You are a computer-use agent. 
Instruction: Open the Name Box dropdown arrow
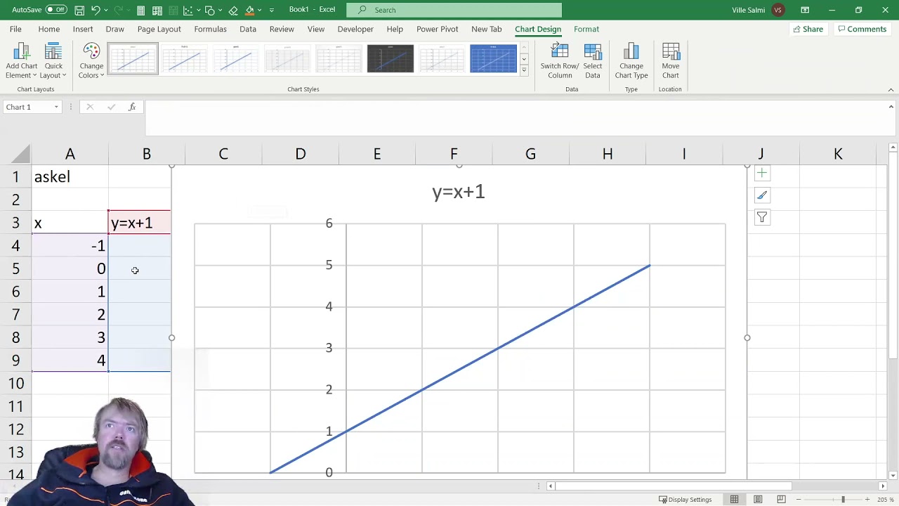[x=56, y=107]
